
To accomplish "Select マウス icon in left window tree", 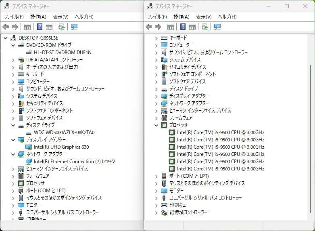I will (21, 198).
